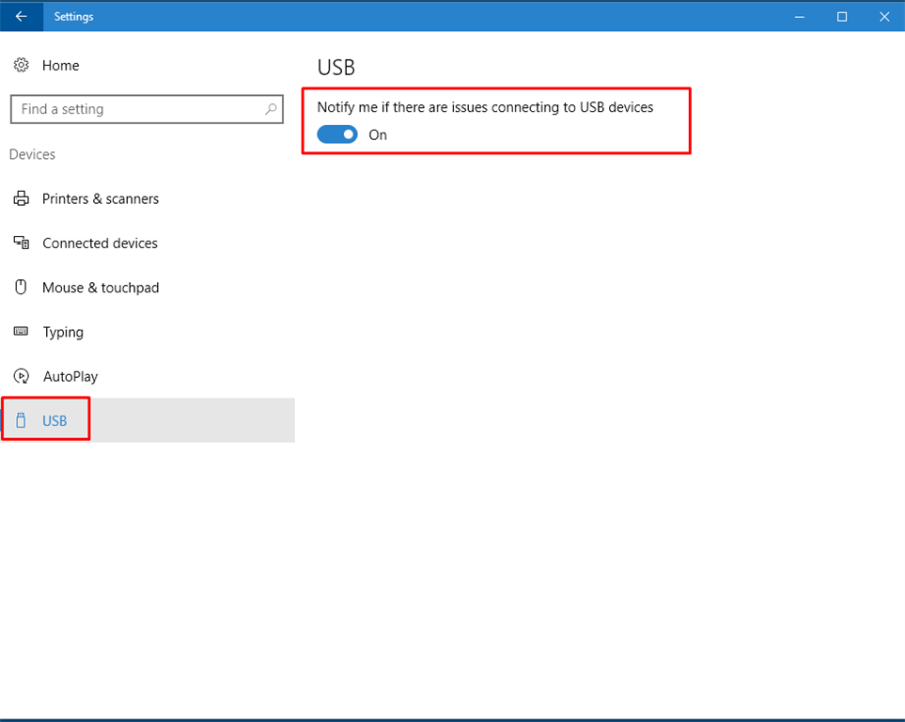Open Connected devices settings page

(100, 243)
